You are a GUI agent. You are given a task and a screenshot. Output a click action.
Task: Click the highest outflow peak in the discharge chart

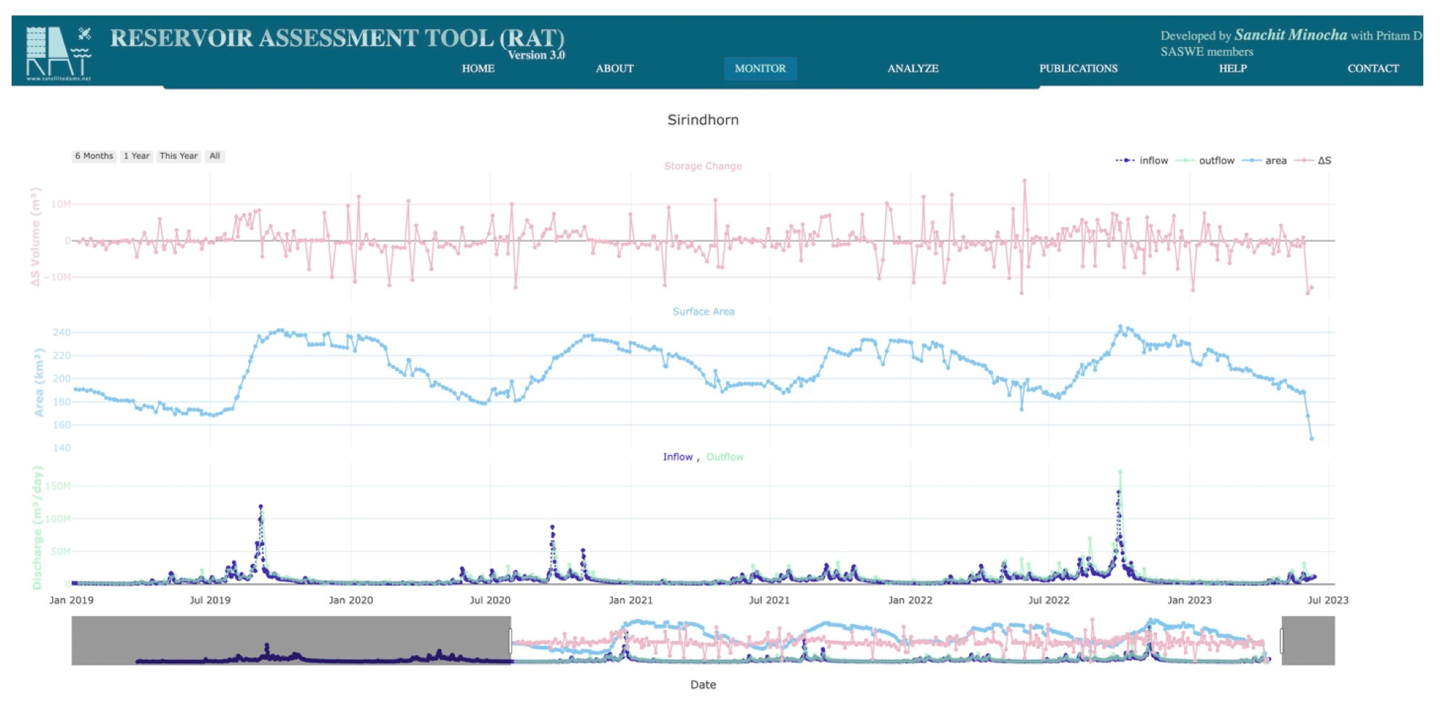coord(1120,472)
